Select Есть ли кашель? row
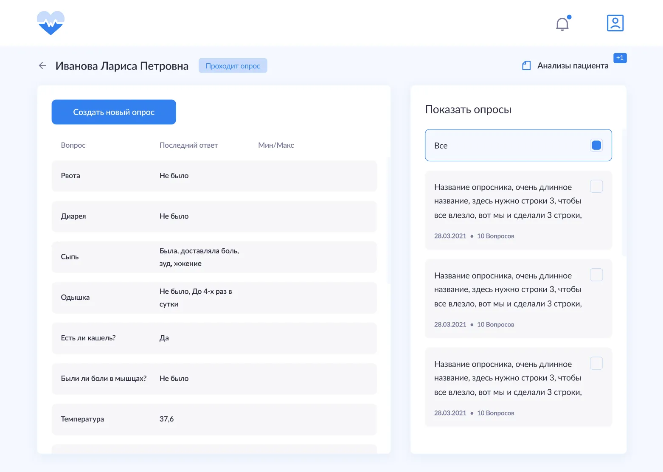663x472 pixels. pyautogui.click(x=214, y=338)
